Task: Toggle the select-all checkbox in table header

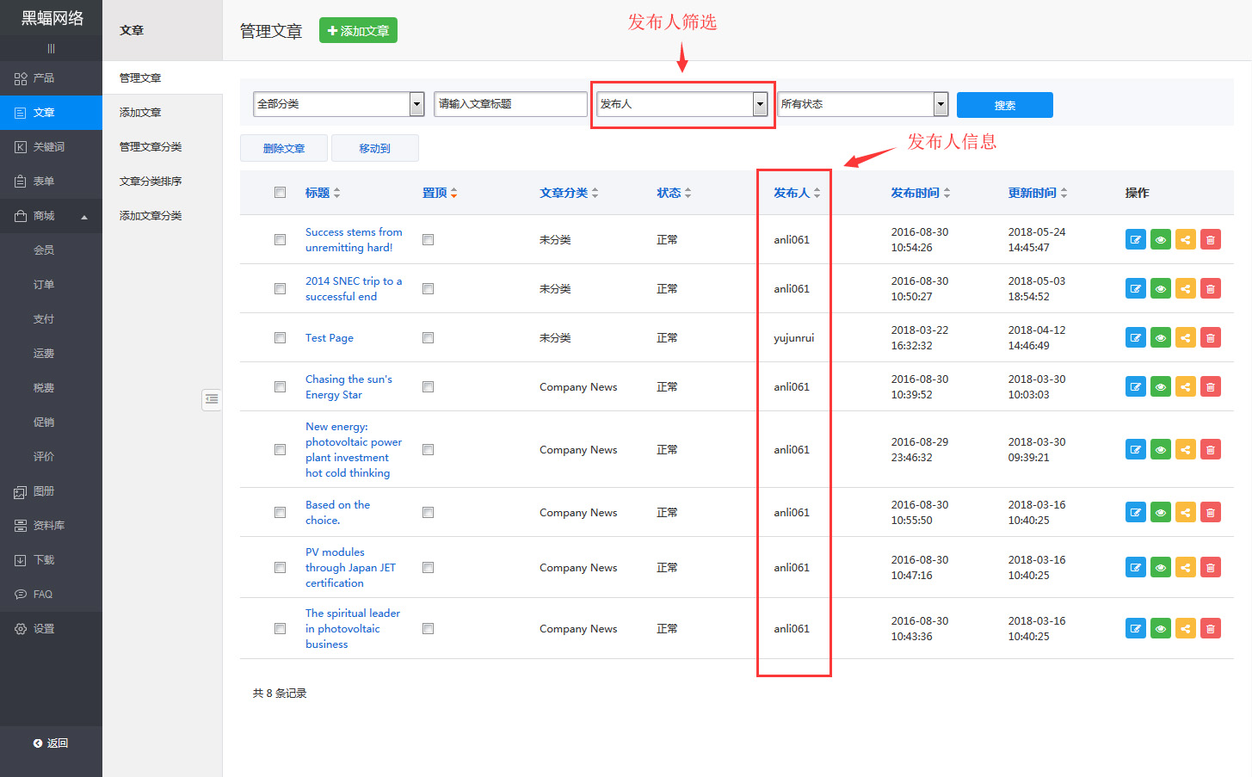Action: (x=280, y=193)
